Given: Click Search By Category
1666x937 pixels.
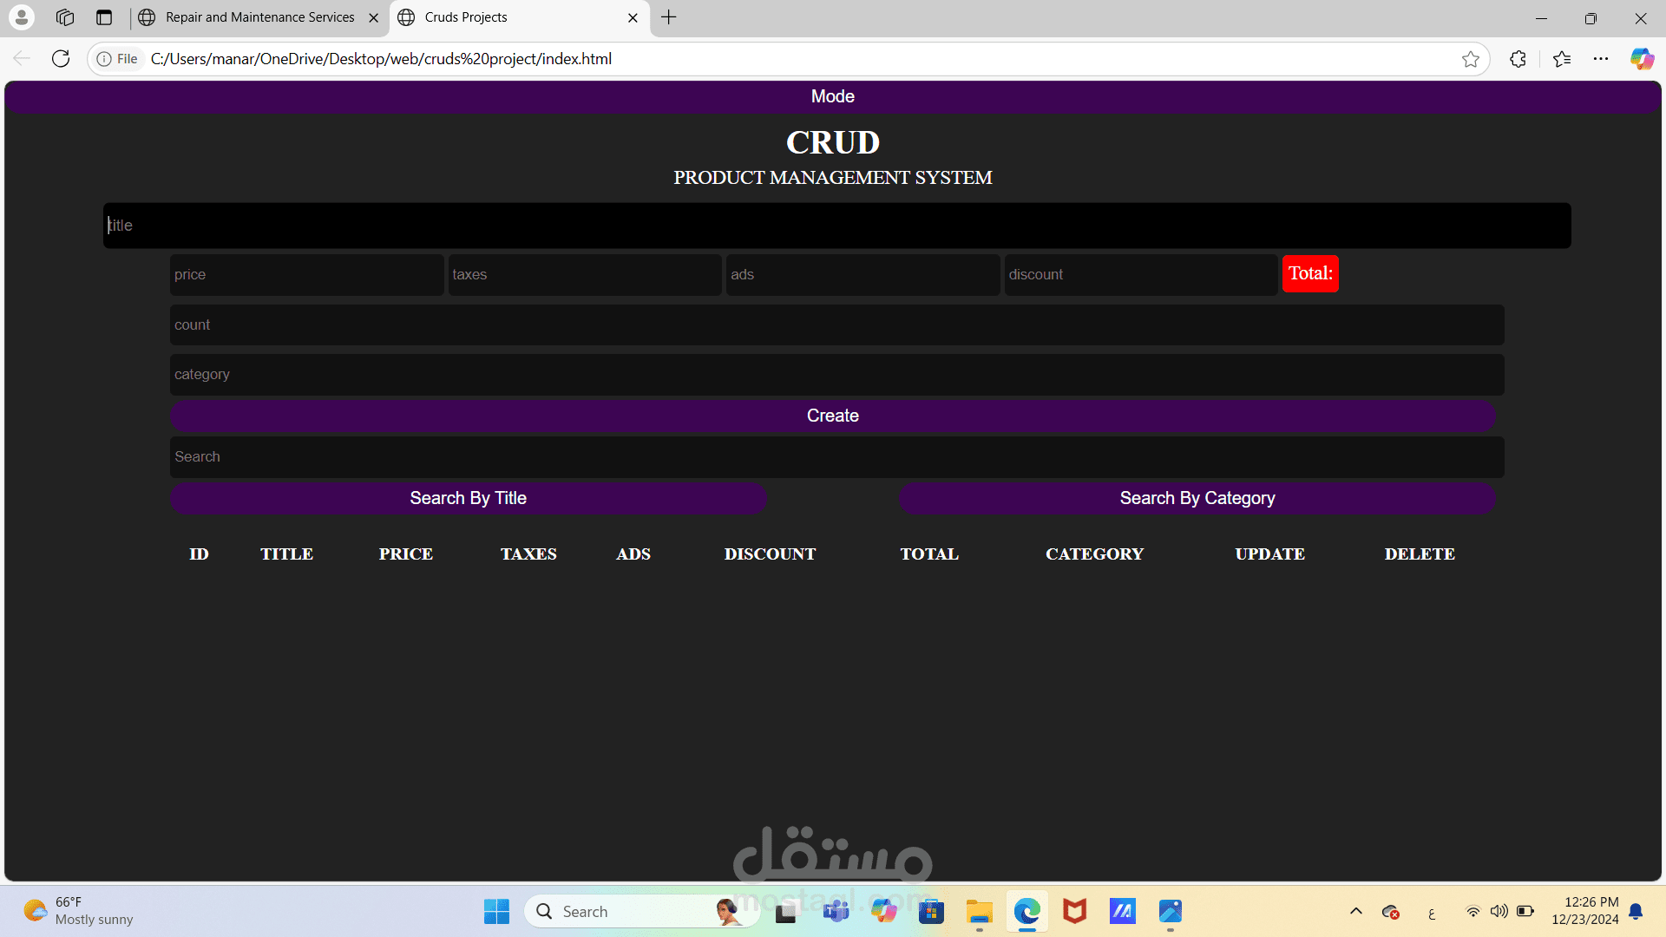Looking at the screenshot, I should [1197, 498].
